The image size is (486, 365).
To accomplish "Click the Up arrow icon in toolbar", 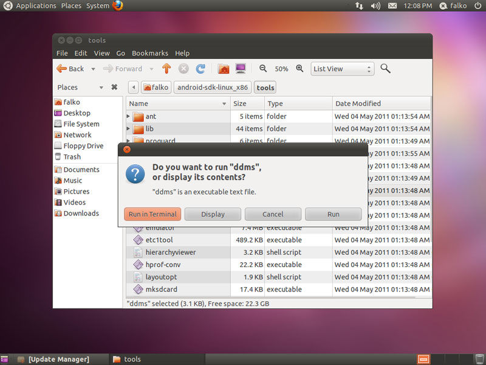I will pyautogui.click(x=166, y=69).
